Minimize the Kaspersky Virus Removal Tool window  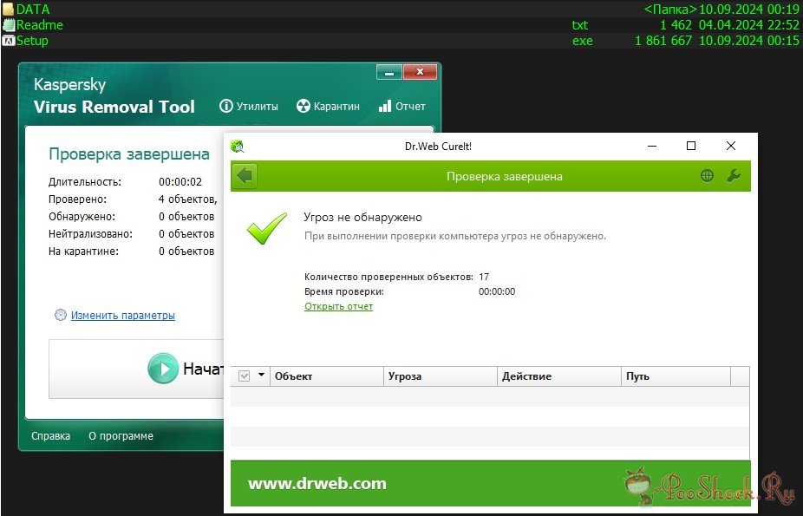tap(389, 72)
